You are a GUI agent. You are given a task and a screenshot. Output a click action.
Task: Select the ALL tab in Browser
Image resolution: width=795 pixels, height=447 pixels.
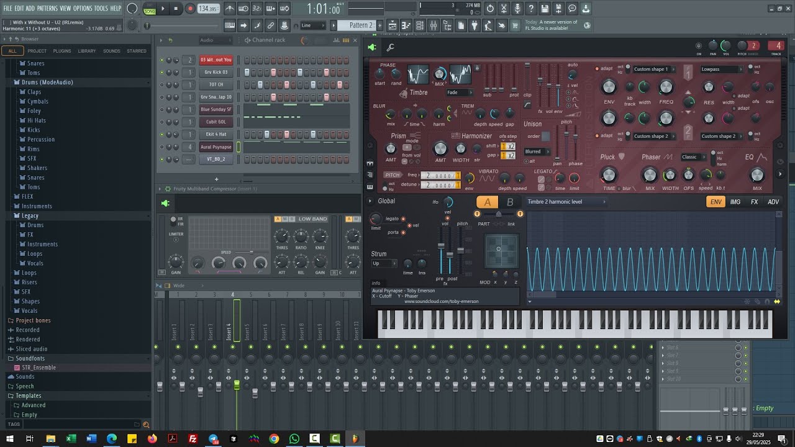[x=12, y=51]
